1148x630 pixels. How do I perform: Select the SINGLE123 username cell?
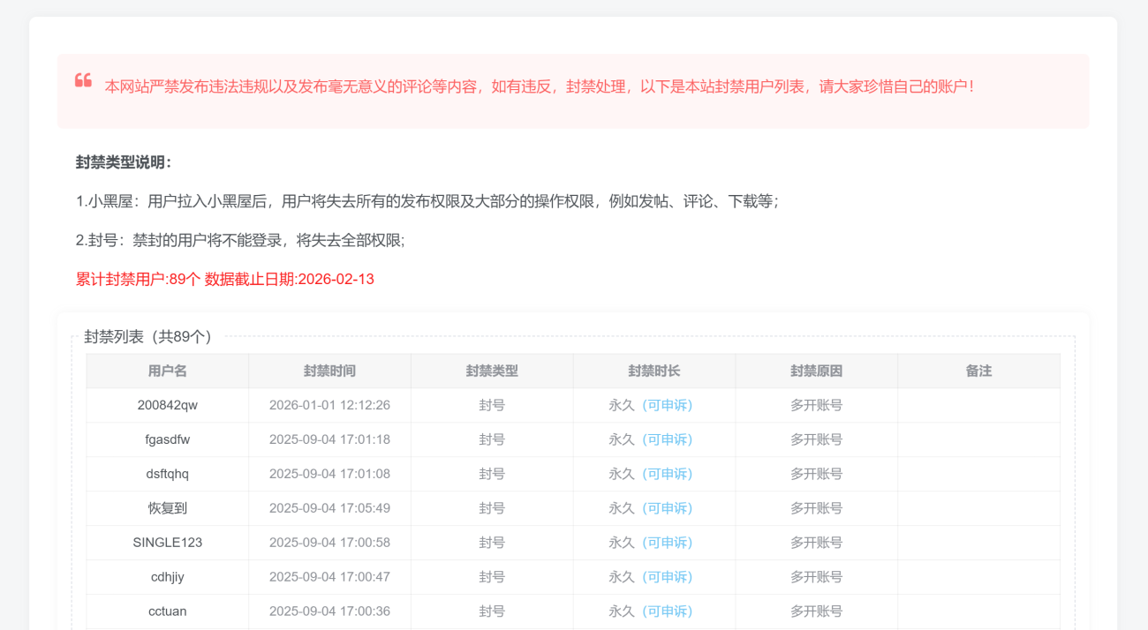click(167, 543)
